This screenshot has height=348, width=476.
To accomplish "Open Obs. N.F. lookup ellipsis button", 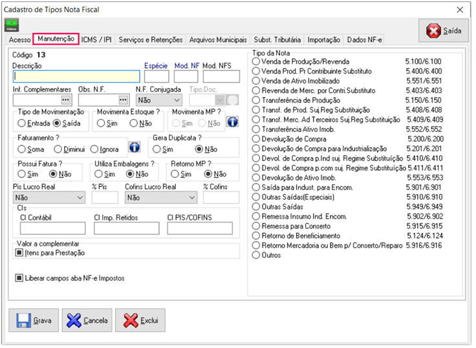I will (124, 100).
